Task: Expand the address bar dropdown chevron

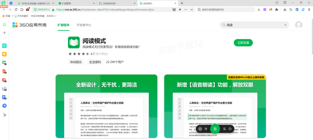Action: tap(192, 9)
